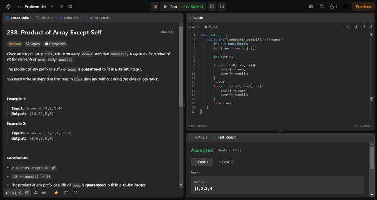Open the 190 comments
This screenshot has width=377, height=200.
(x=40, y=192)
